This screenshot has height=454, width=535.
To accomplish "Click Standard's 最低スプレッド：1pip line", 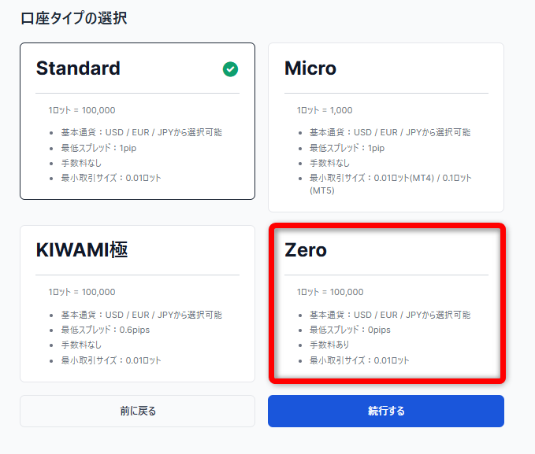I will [98, 148].
